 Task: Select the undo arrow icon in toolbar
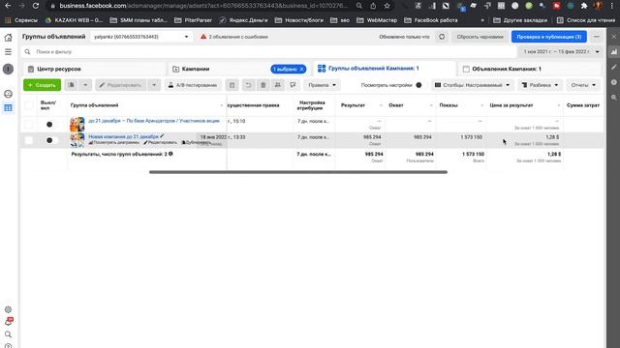pyautogui.click(x=248, y=85)
